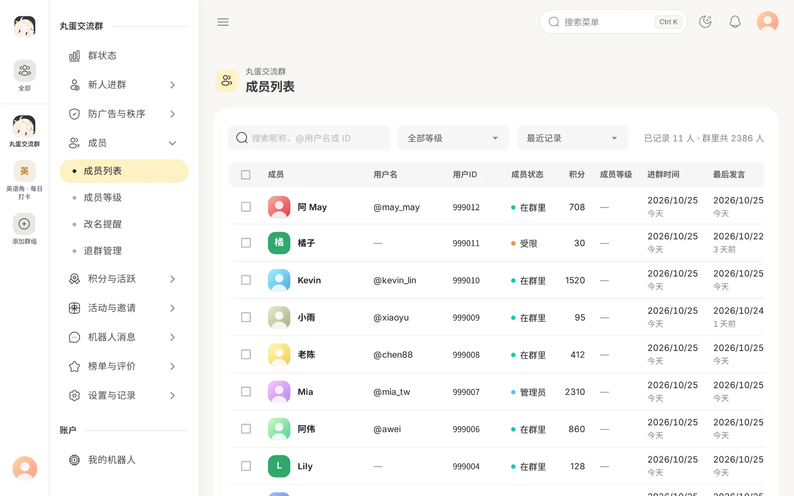Check the 阿 May row checkbox

coord(246,207)
